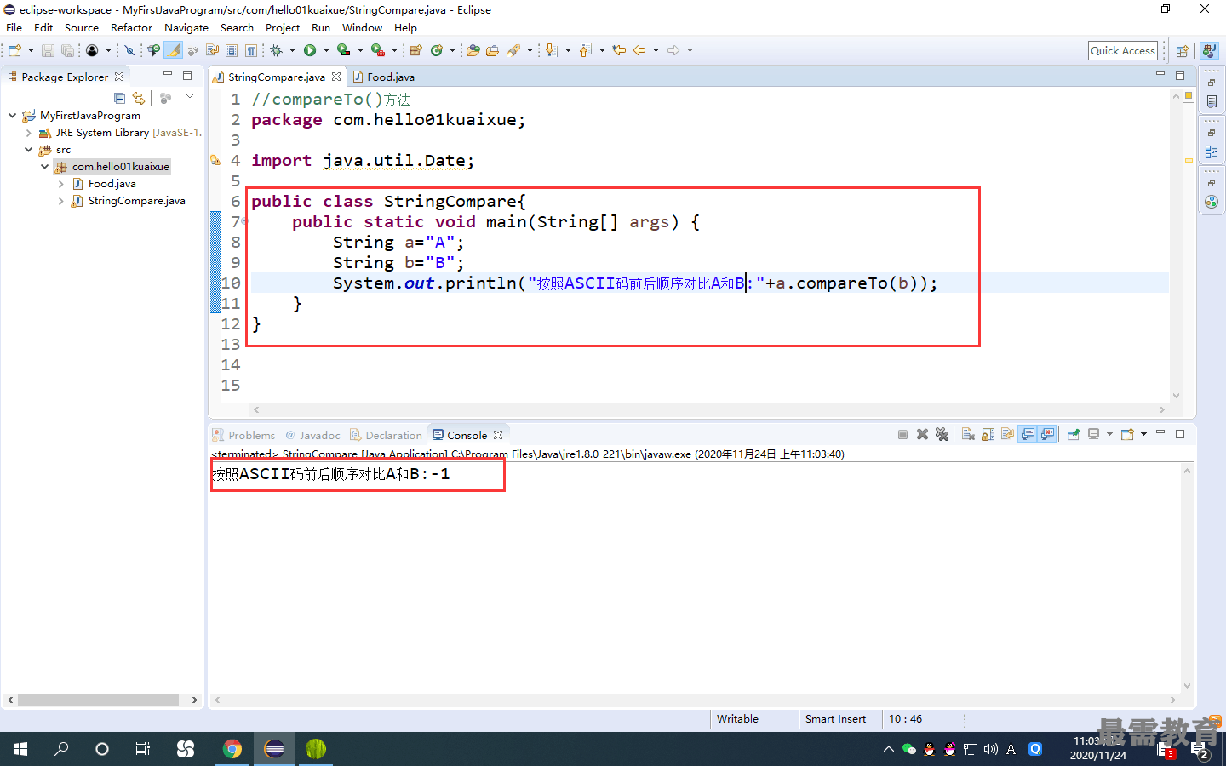Click Remove All Terminated Launches in Console

click(x=942, y=434)
